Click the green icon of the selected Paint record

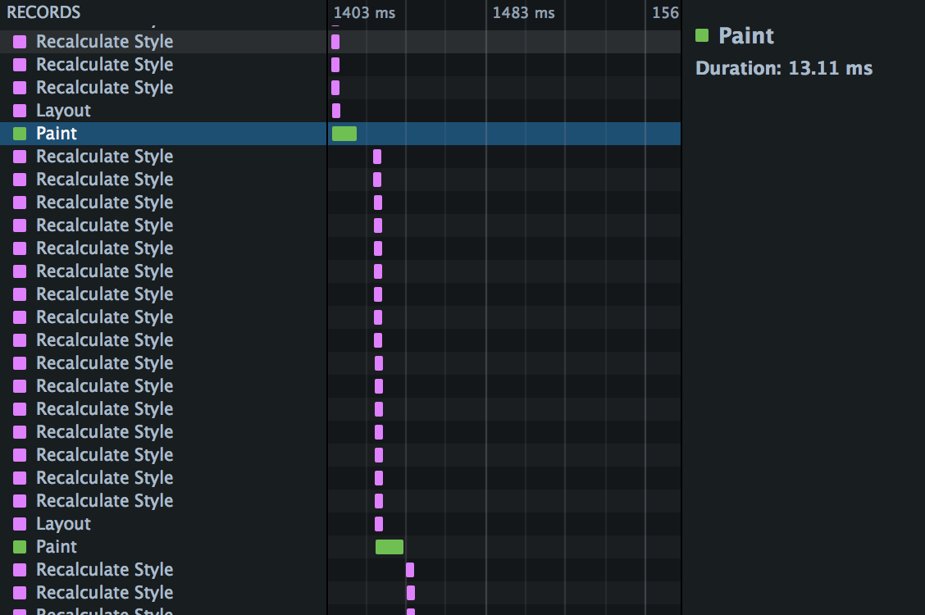20,134
